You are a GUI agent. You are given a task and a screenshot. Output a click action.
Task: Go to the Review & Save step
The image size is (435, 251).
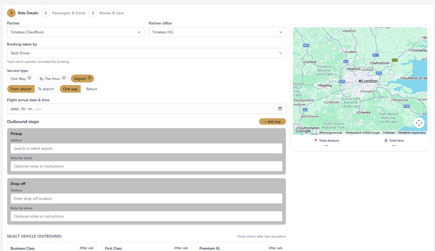tap(106, 13)
